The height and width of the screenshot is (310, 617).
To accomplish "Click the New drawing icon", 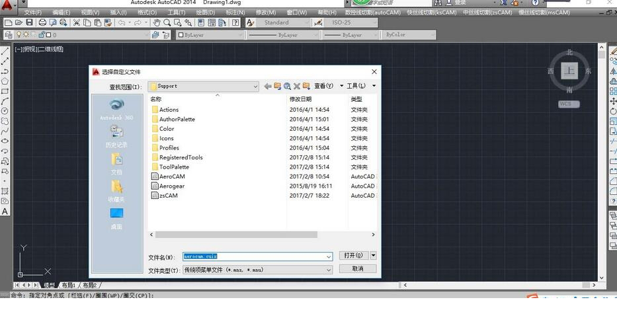I will pos(8,22).
